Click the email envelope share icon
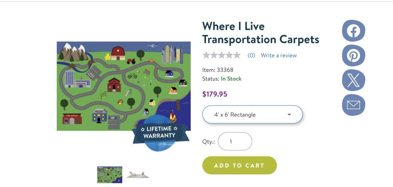393x187 pixels. 353,105
